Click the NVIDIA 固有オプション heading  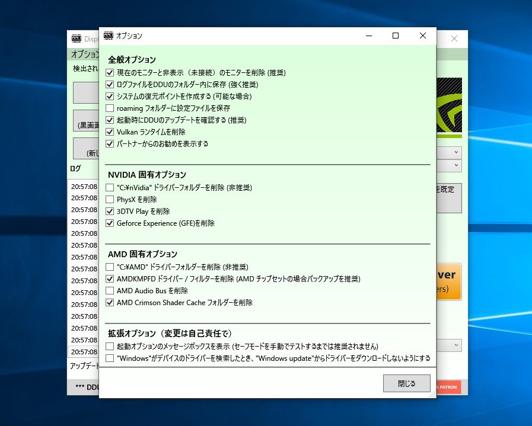click(x=147, y=175)
